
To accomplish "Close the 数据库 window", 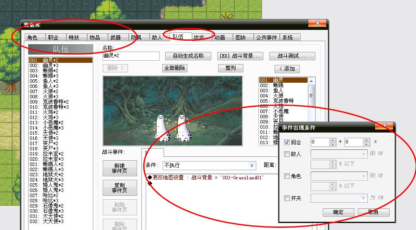I will coord(317,23).
